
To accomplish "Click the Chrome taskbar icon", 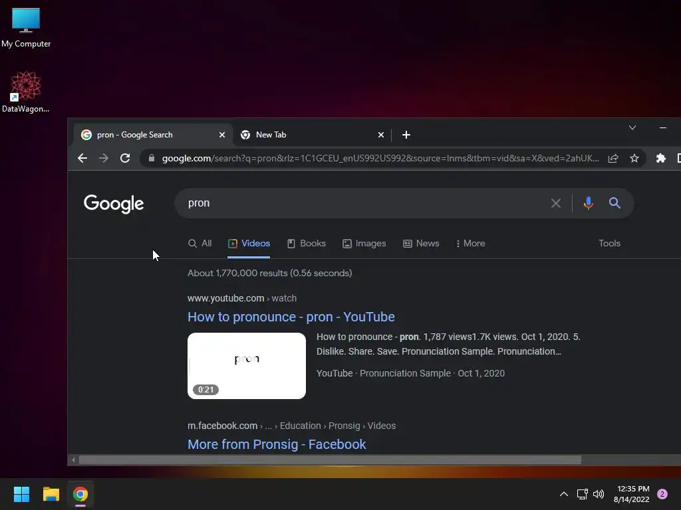I will click(x=80, y=494).
